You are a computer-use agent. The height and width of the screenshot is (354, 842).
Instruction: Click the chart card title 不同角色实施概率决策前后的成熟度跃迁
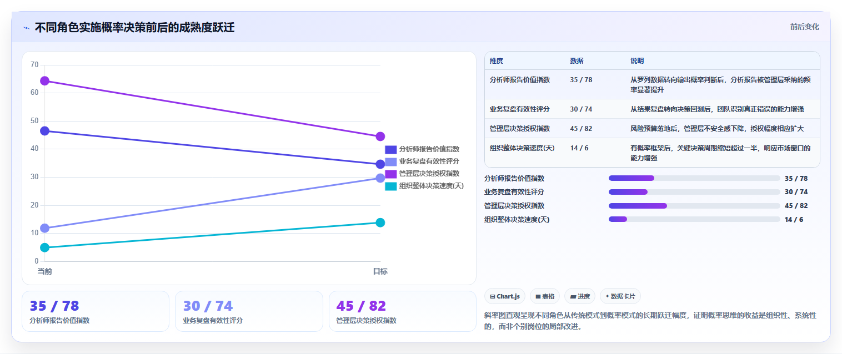click(x=134, y=27)
